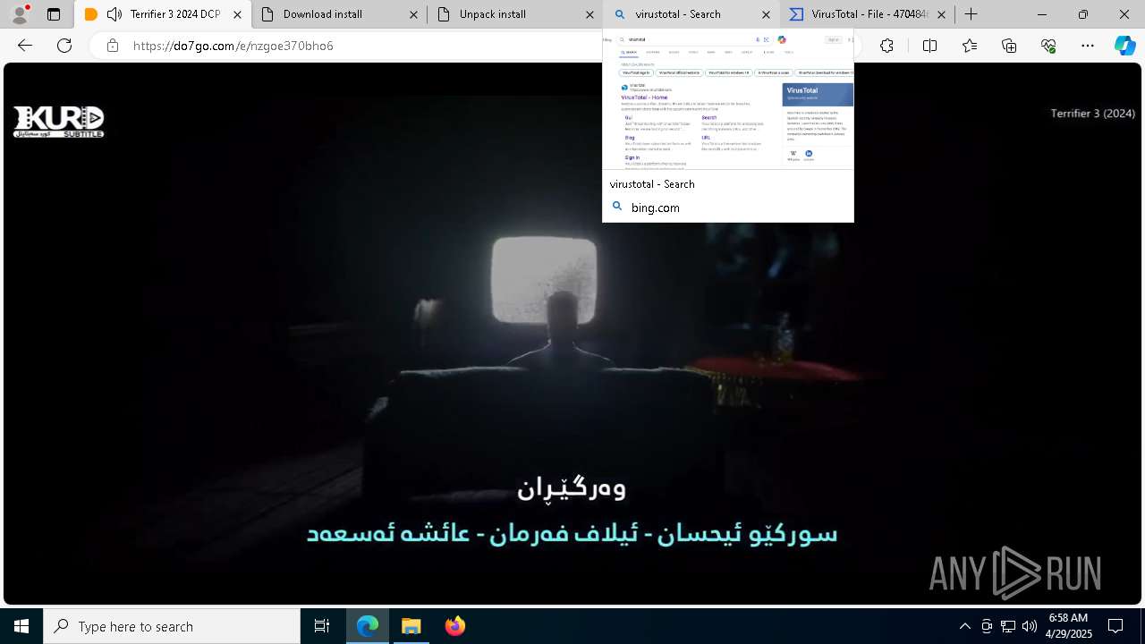Open the volume tray icon
The image size is (1145, 644).
tap(1030, 626)
